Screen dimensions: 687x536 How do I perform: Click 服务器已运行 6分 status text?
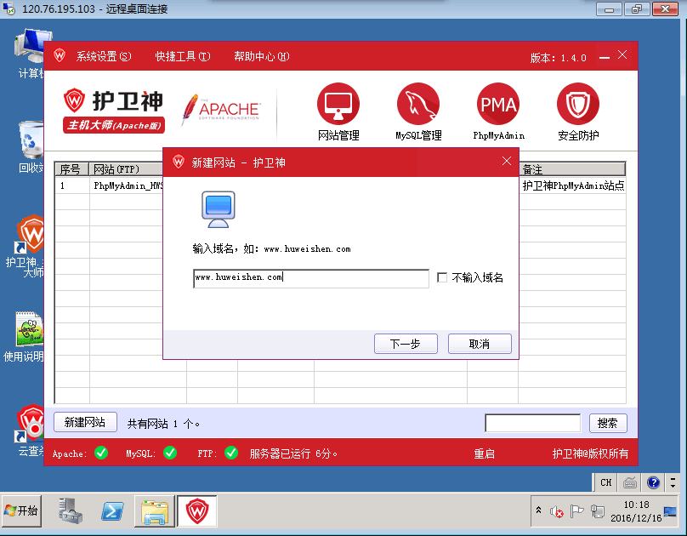click(x=293, y=453)
